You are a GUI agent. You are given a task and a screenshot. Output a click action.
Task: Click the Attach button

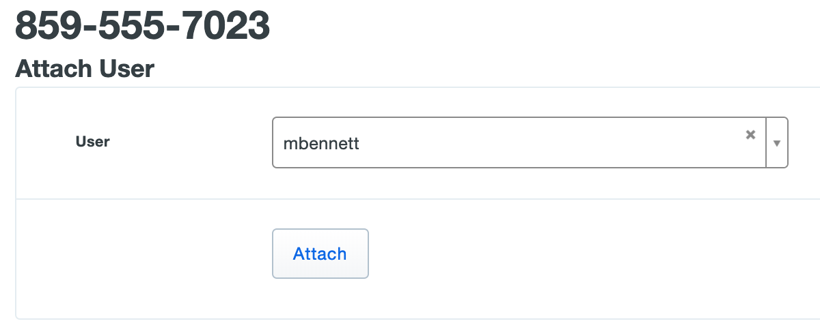point(320,254)
